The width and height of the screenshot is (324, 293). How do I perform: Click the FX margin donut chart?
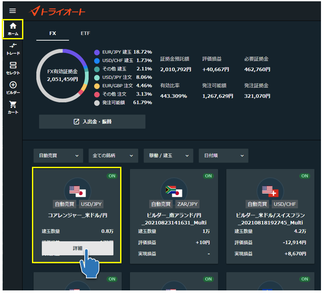point(62,76)
